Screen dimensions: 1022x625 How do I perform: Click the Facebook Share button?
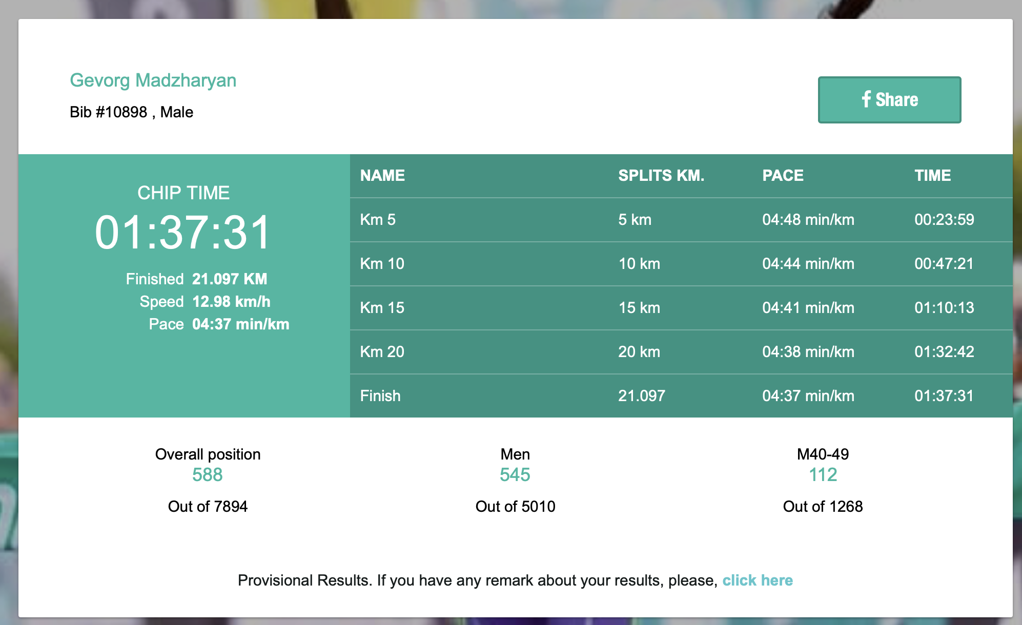click(x=889, y=100)
